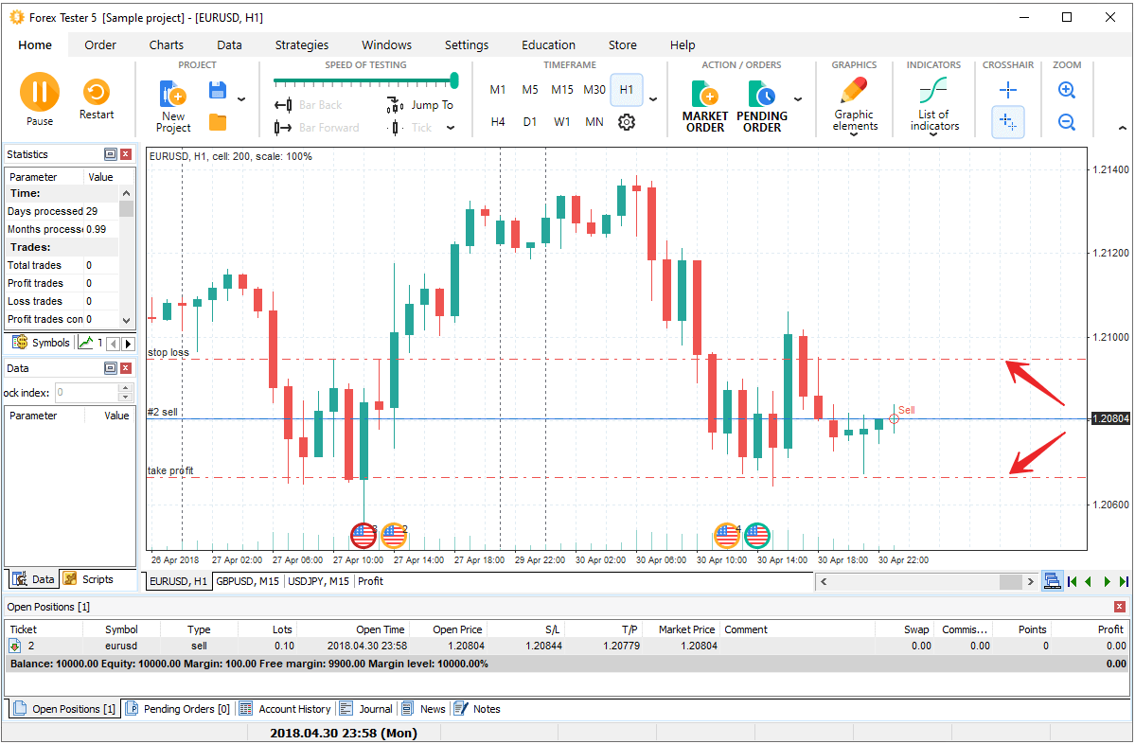Click the zoom out magnifier
The image size is (1135, 744).
[1067, 122]
